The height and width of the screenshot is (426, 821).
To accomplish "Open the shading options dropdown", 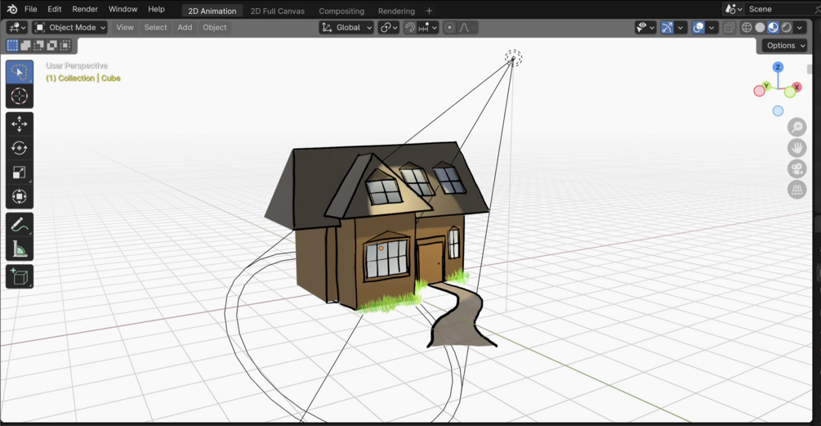I will (800, 27).
